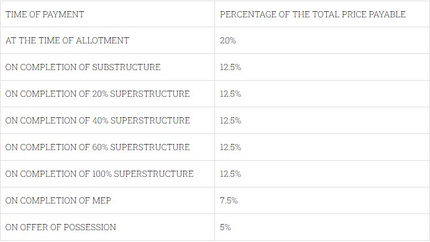Click the ON OFFER OF POSSESSION cell

(x=107, y=227)
